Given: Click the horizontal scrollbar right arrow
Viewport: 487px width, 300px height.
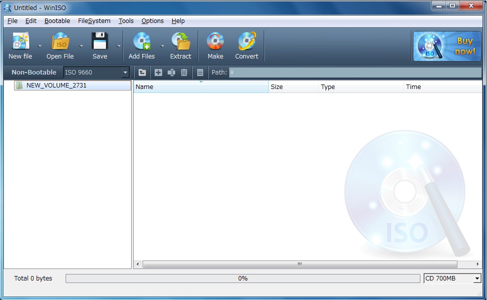Looking at the screenshot, I should (477, 264).
